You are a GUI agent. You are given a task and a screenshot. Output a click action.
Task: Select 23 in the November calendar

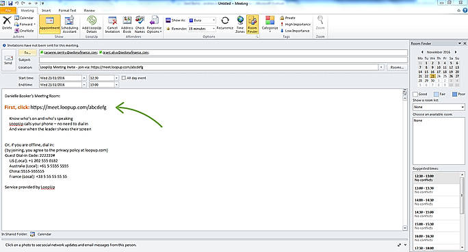point(432,77)
